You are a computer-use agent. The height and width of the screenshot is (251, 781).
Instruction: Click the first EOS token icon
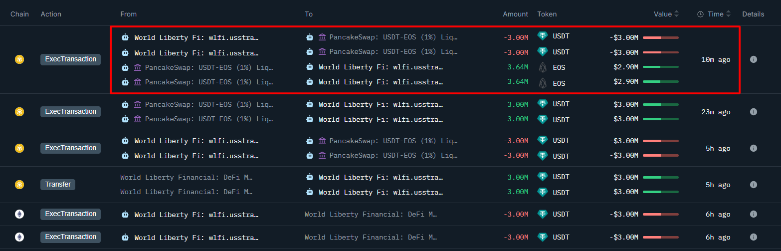[543, 67]
